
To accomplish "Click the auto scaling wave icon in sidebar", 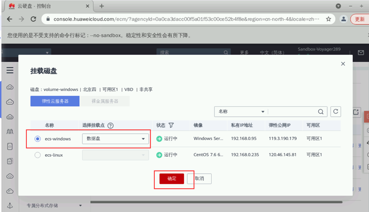I will tap(10, 132).
